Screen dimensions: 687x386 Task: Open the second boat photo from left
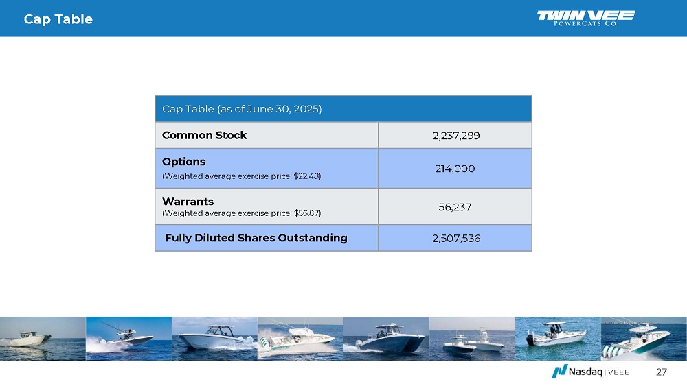coord(128,339)
